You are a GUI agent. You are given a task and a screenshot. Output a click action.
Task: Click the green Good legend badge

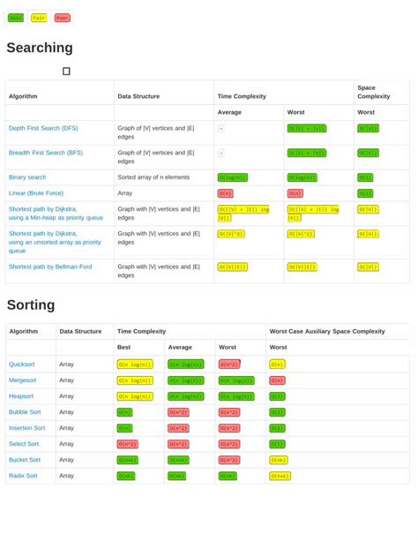coord(16,18)
